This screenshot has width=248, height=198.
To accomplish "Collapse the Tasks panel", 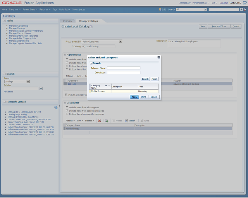I will (5, 20).
